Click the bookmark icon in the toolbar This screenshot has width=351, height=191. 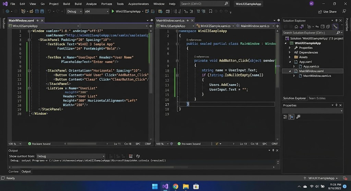pos(210,11)
